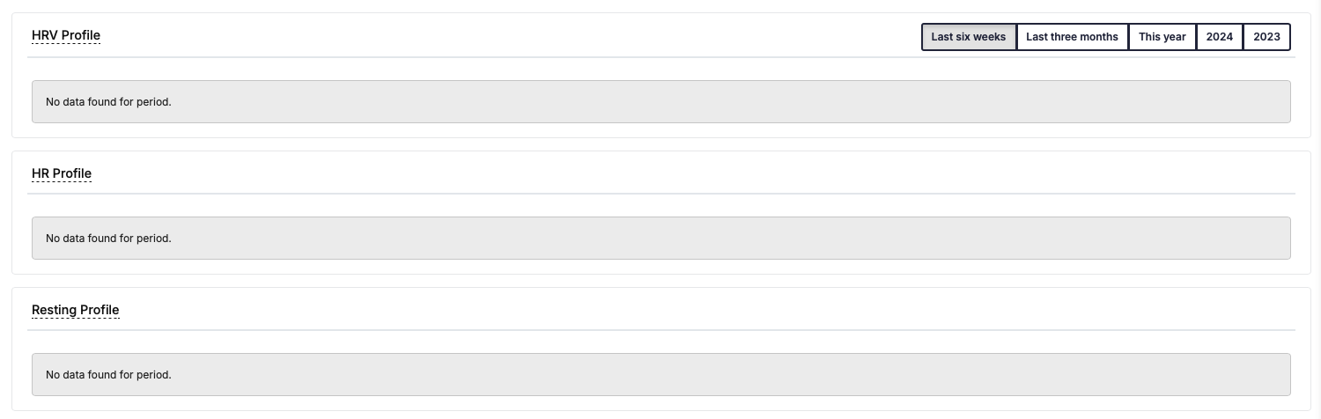Show data for This year
Viewport: 1321px width, 419px height.
pos(1162,37)
